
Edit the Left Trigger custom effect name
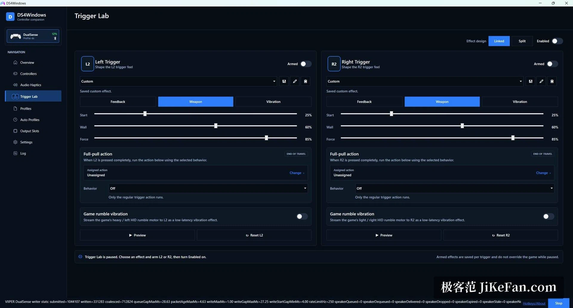[295, 81]
